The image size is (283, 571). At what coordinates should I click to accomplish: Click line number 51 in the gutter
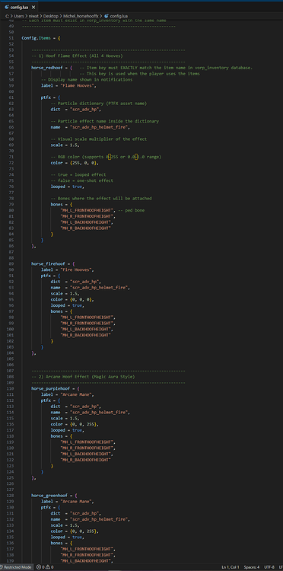12,38
